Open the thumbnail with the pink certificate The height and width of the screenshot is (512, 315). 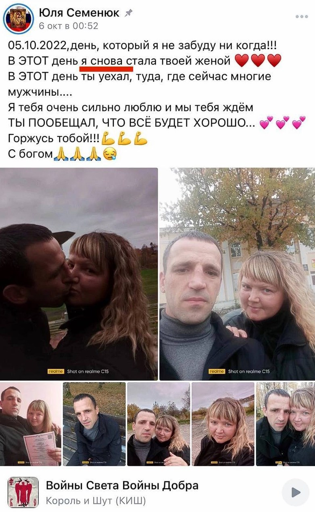point(31,424)
